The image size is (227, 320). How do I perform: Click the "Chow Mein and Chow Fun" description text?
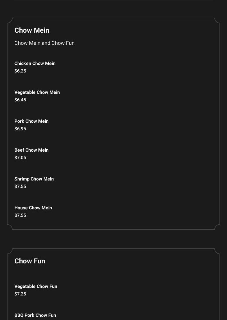click(45, 43)
